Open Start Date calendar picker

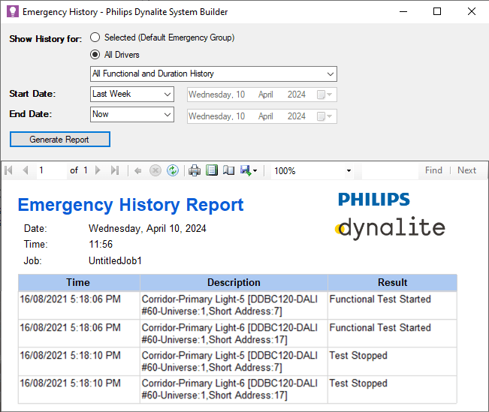(x=324, y=95)
